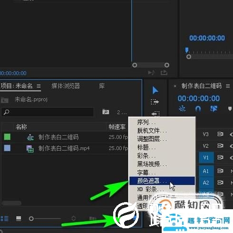This screenshot has width=233, height=233.
Task: Click the 名称 column header
Action: pos(21,127)
